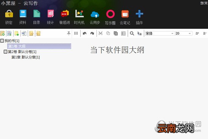The image size is (208, 139).
Task: Launch the 时光机 chart icon
Action: 79,14
